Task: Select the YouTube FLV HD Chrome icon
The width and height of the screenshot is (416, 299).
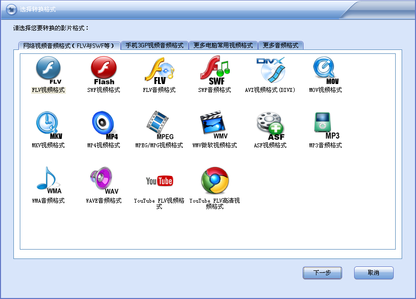Action: [214, 181]
